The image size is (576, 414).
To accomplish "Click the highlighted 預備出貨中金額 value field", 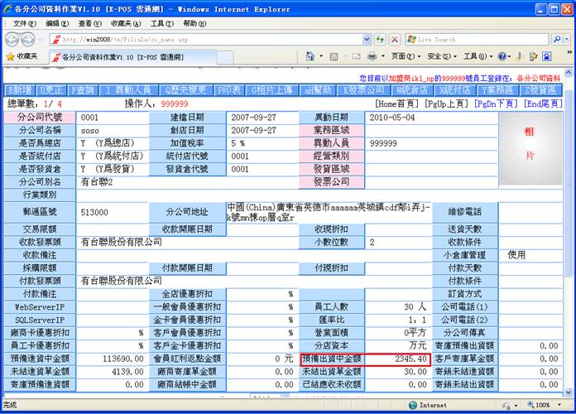I will (365, 359).
